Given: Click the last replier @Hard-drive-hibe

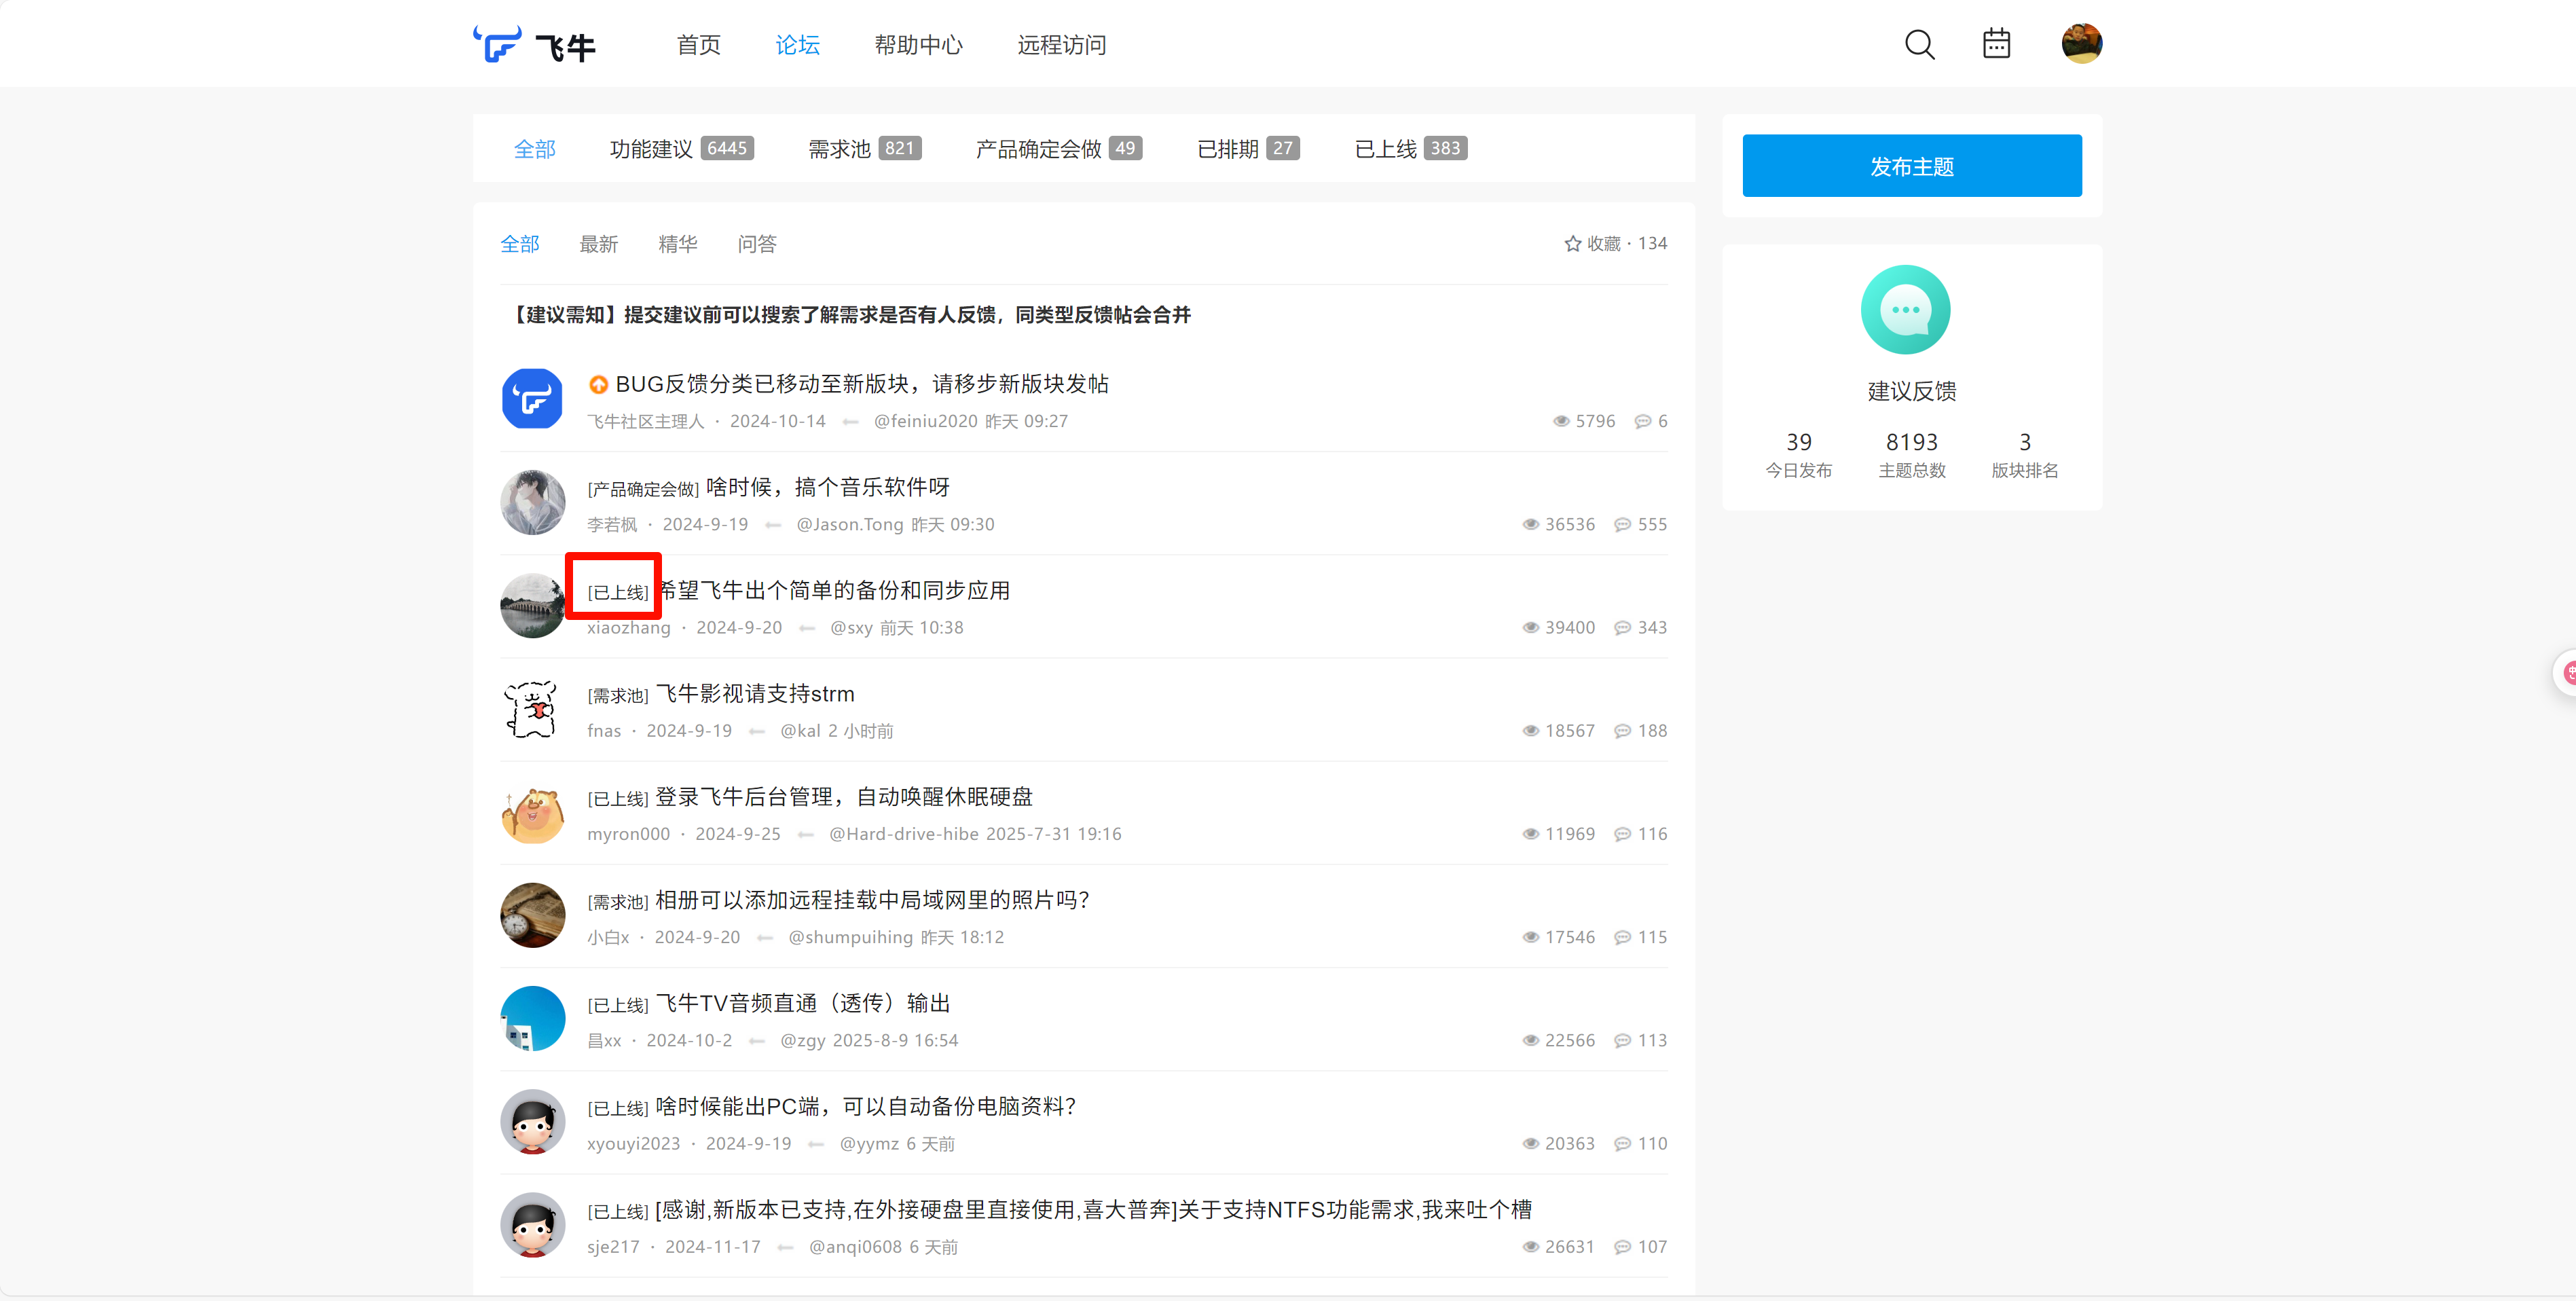Looking at the screenshot, I should pos(903,834).
